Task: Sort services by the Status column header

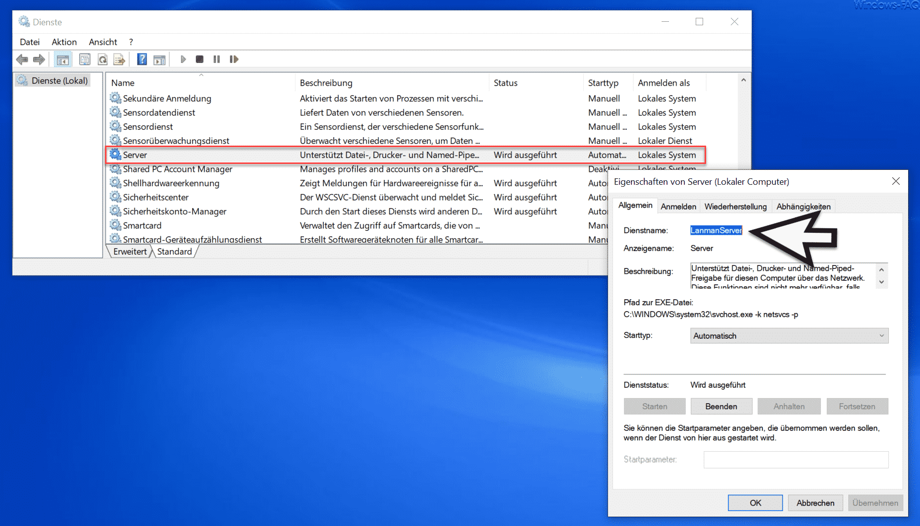Action: coord(505,83)
